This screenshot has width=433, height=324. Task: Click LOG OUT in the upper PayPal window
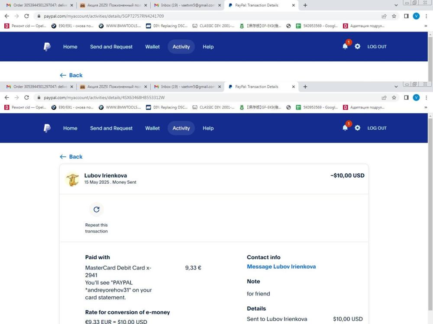coord(377,47)
